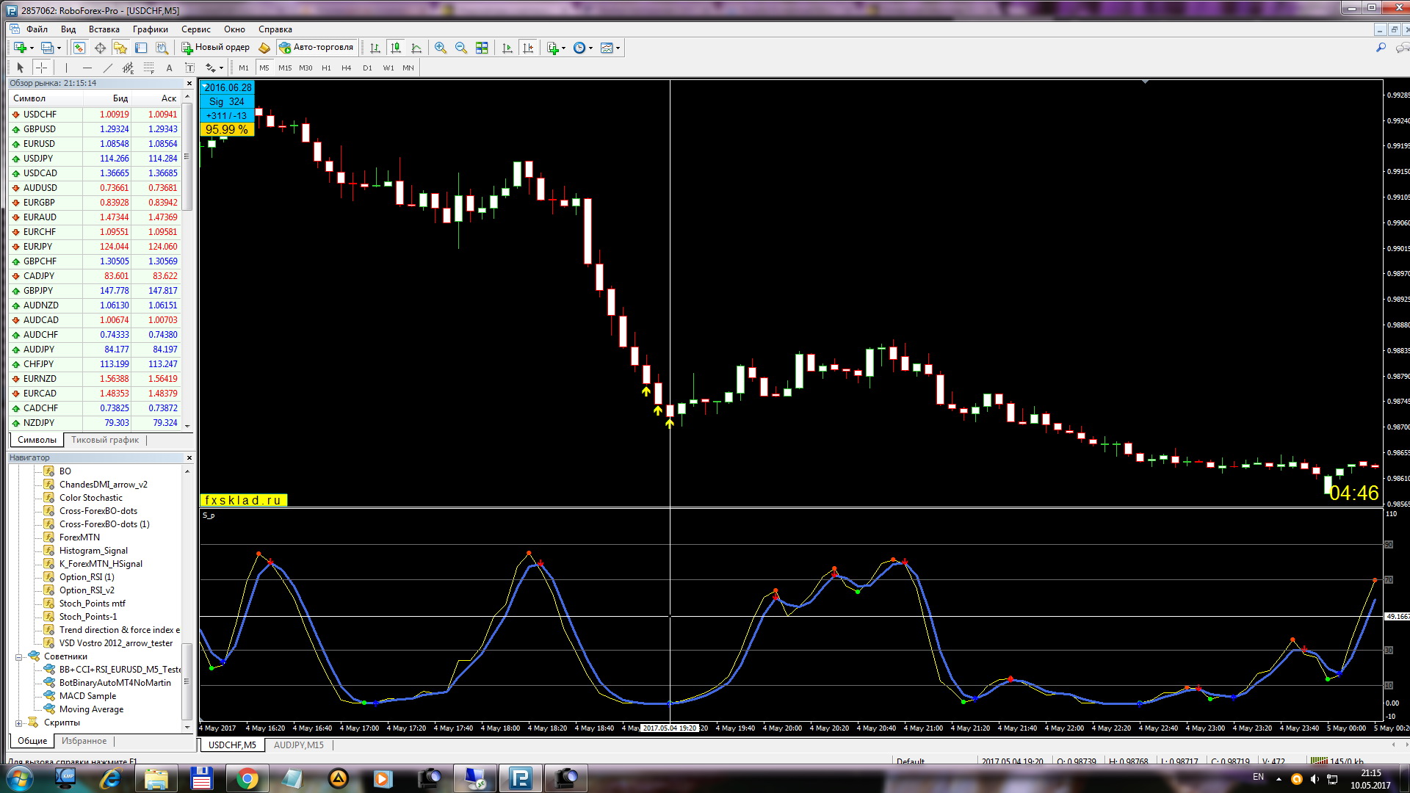Click the zoom in chart icon

[x=441, y=48]
